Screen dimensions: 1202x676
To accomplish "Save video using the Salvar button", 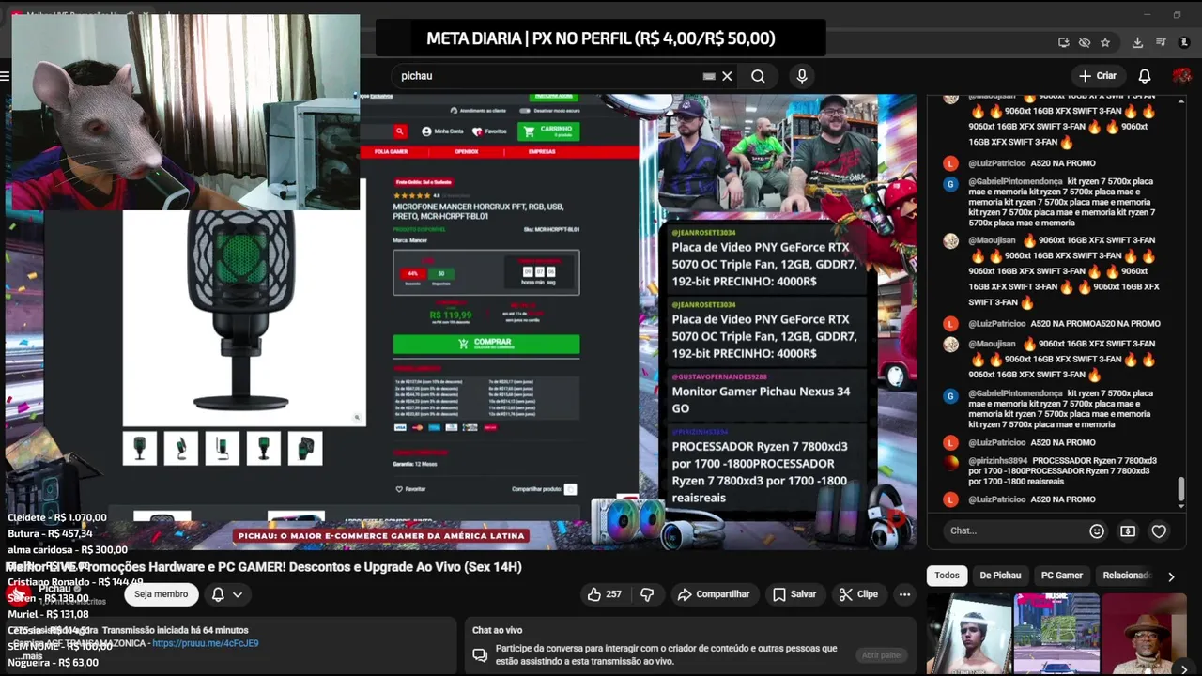I will (794, 594).
